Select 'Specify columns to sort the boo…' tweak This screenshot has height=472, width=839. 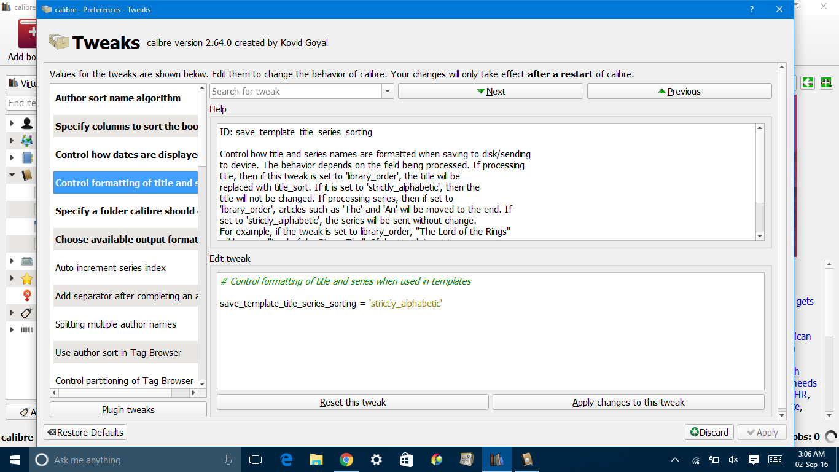pyautogui.click(x=125, y=127)
